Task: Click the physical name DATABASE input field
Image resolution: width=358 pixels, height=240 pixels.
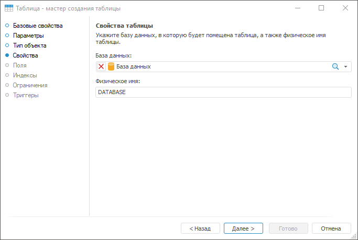Action: point(223,92)
